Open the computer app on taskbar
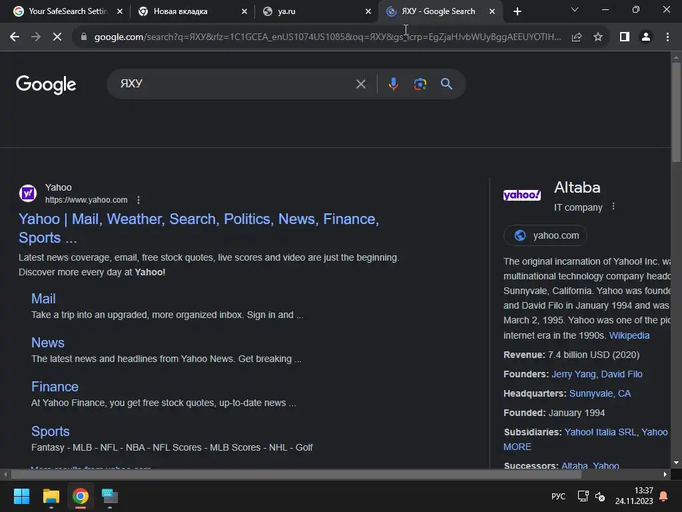Screen dimensions: 682x512 110,496
